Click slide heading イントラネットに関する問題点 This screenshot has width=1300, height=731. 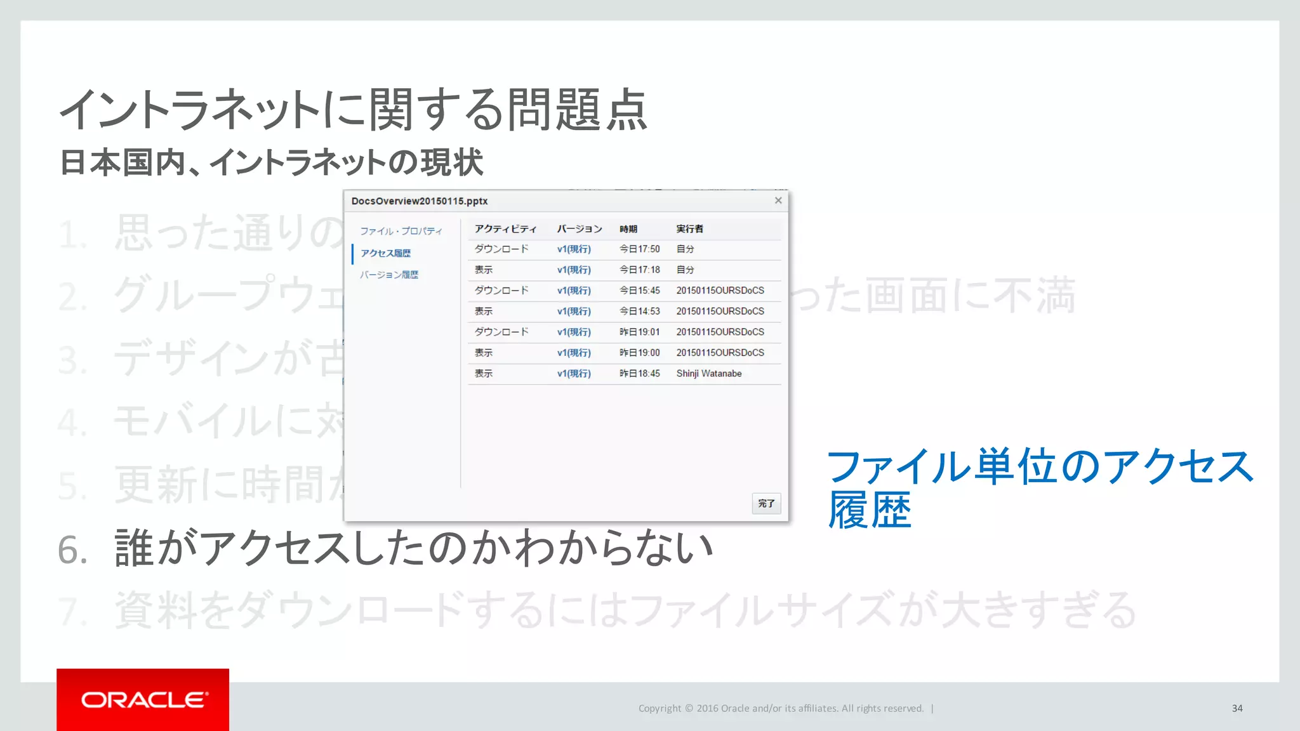[x=354, y=110]
